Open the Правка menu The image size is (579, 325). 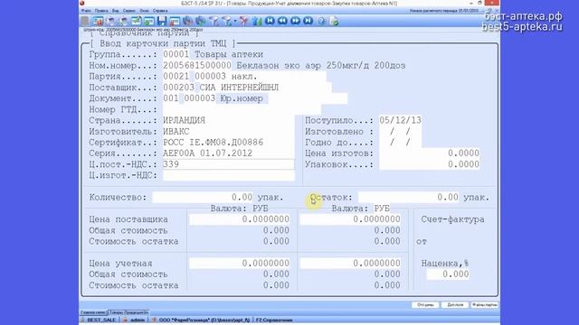click(101, 11)
